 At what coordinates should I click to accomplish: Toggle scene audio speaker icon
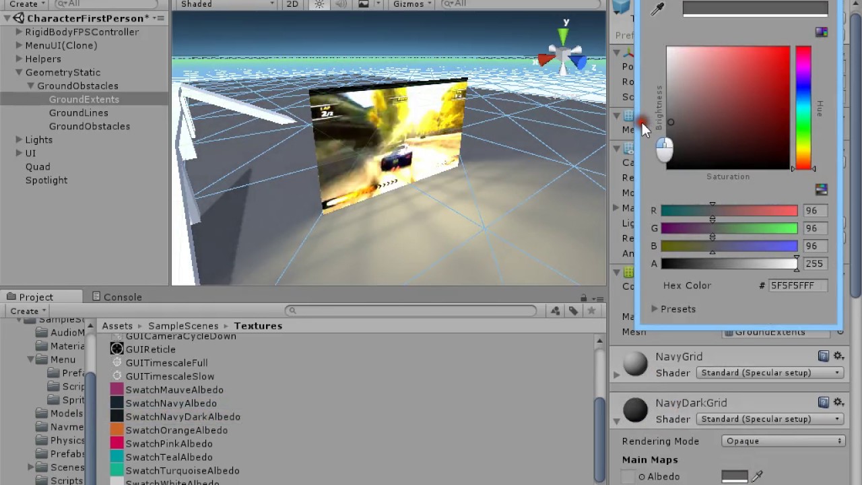(x=341, y=4)
